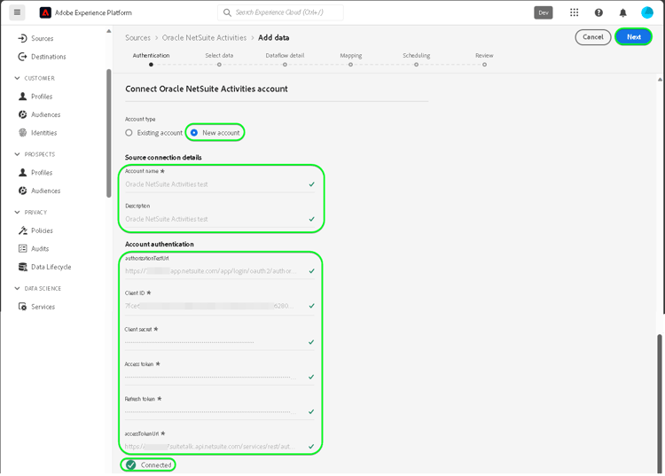This screenshot has height=476, width=665.
Task: Click the sidebar vertical scrollbar
Action: click(109, 133)
